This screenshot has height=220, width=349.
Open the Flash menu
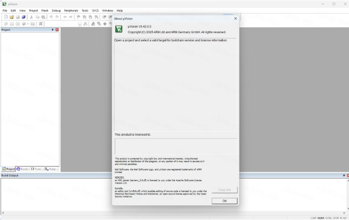45,10
